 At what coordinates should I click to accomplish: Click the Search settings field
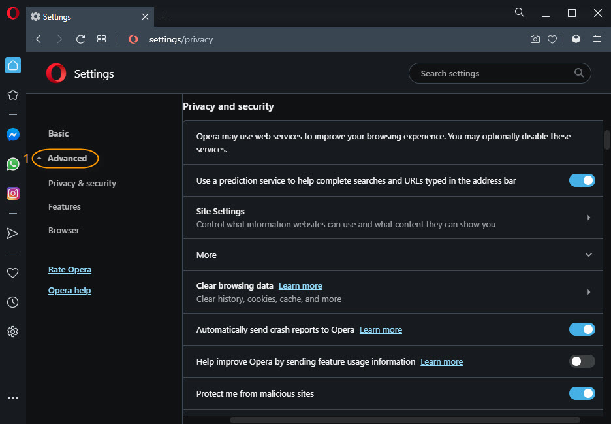coord(499,73)
